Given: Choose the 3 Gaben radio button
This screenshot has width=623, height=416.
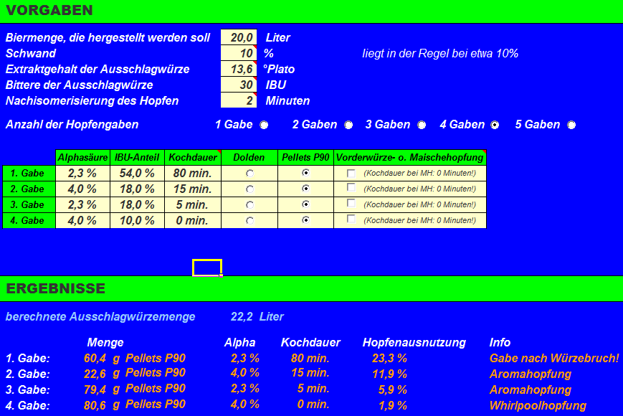Looking at the screenshot, I should 422,125.
